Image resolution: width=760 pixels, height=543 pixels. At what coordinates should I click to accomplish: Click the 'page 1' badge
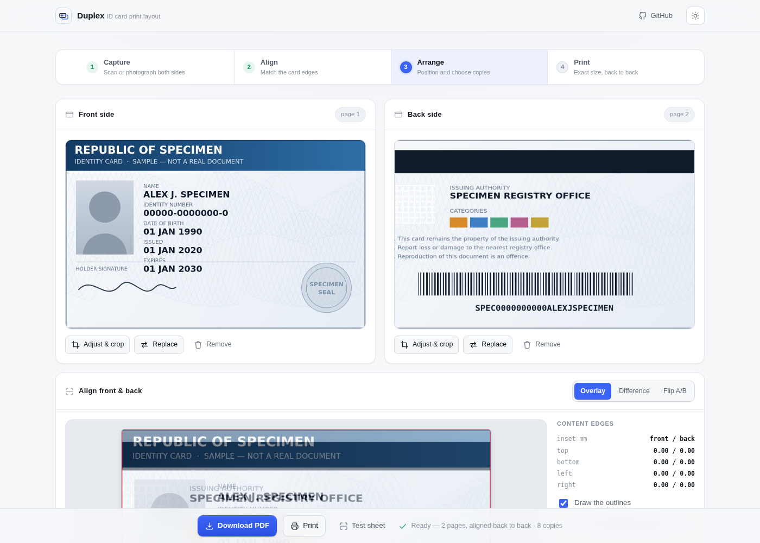click(x=350, y=115)
